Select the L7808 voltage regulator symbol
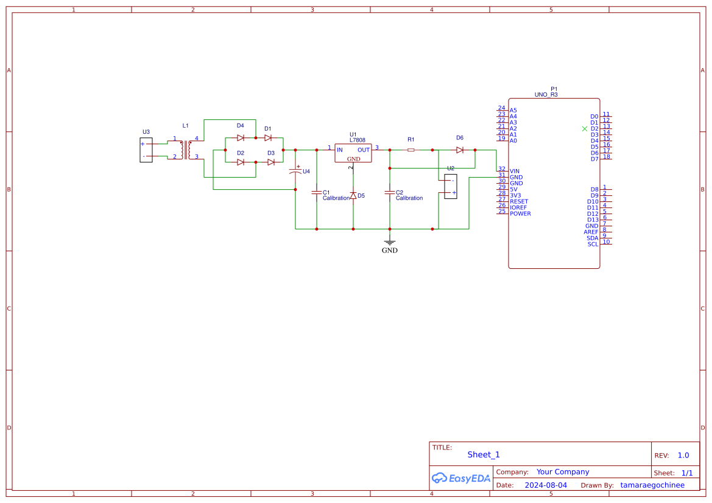Screen dimensions: 712x503 [x=353, y=153]
